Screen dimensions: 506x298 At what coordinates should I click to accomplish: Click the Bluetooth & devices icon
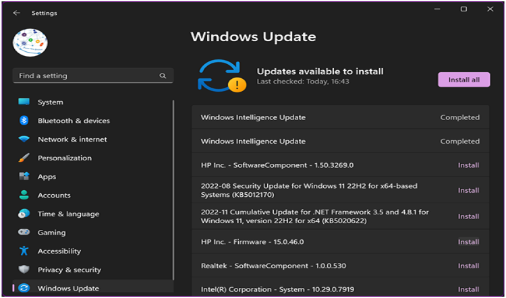24,121
